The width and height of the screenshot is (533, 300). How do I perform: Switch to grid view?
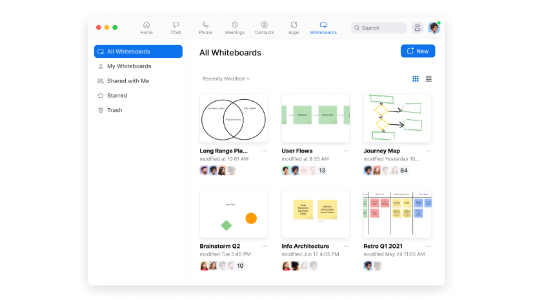pos(416,79)
